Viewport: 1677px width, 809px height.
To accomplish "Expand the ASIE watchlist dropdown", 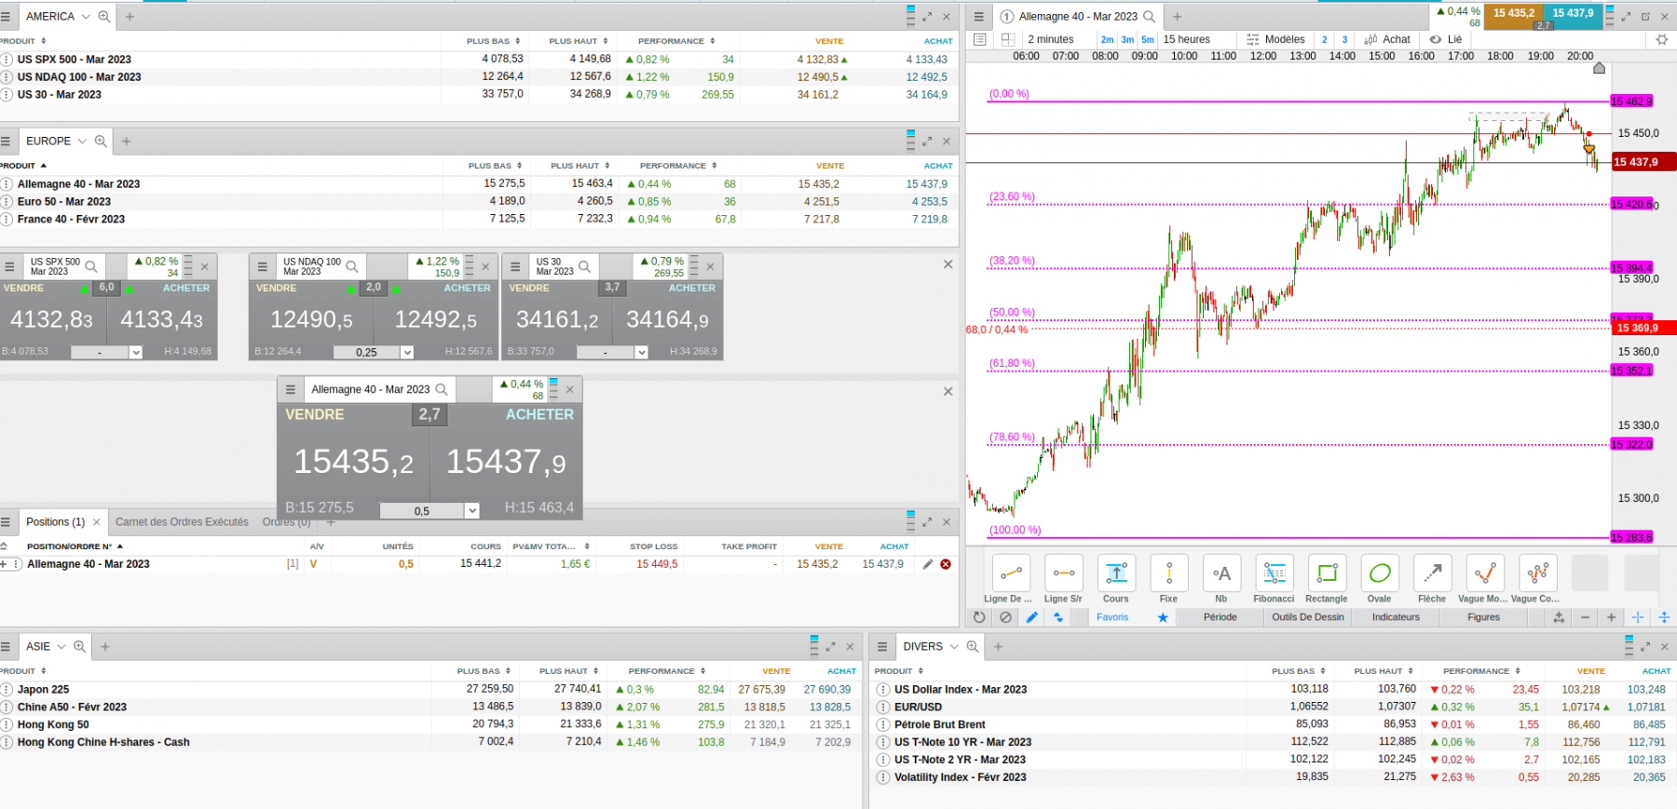I will [x=61, y=646].
